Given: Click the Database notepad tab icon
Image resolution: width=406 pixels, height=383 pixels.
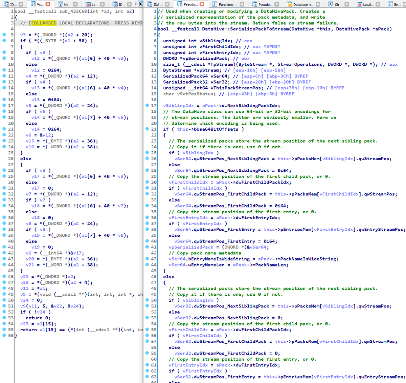Looking at the screenshot, I should point(290,4).
